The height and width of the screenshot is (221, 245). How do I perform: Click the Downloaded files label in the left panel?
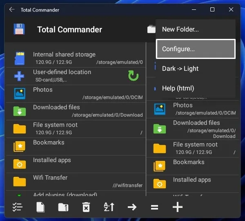tap(56, 107)
